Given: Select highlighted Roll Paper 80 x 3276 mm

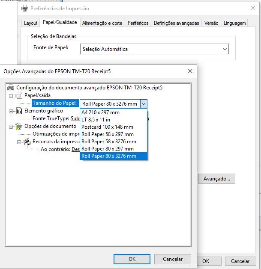Looking at the screenshot, I should [x=114, y=156].
